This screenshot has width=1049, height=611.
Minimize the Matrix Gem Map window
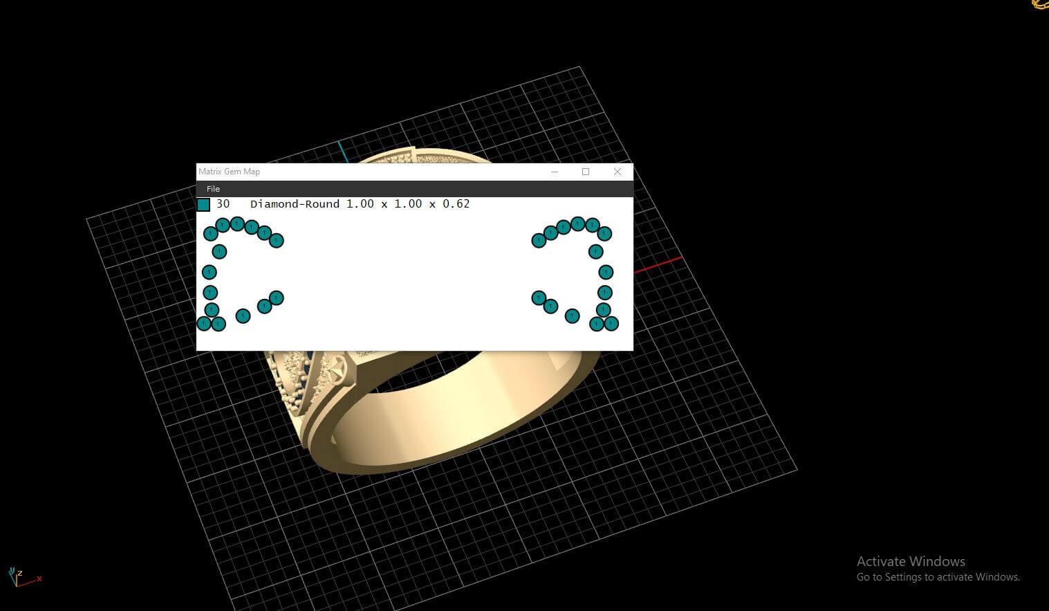tap(555, 172)
